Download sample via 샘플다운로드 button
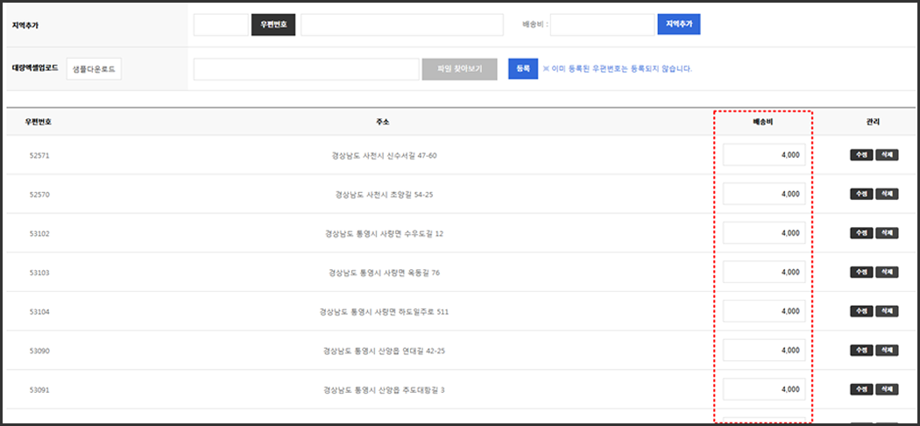The image size is (920, 426). [94, 68]
